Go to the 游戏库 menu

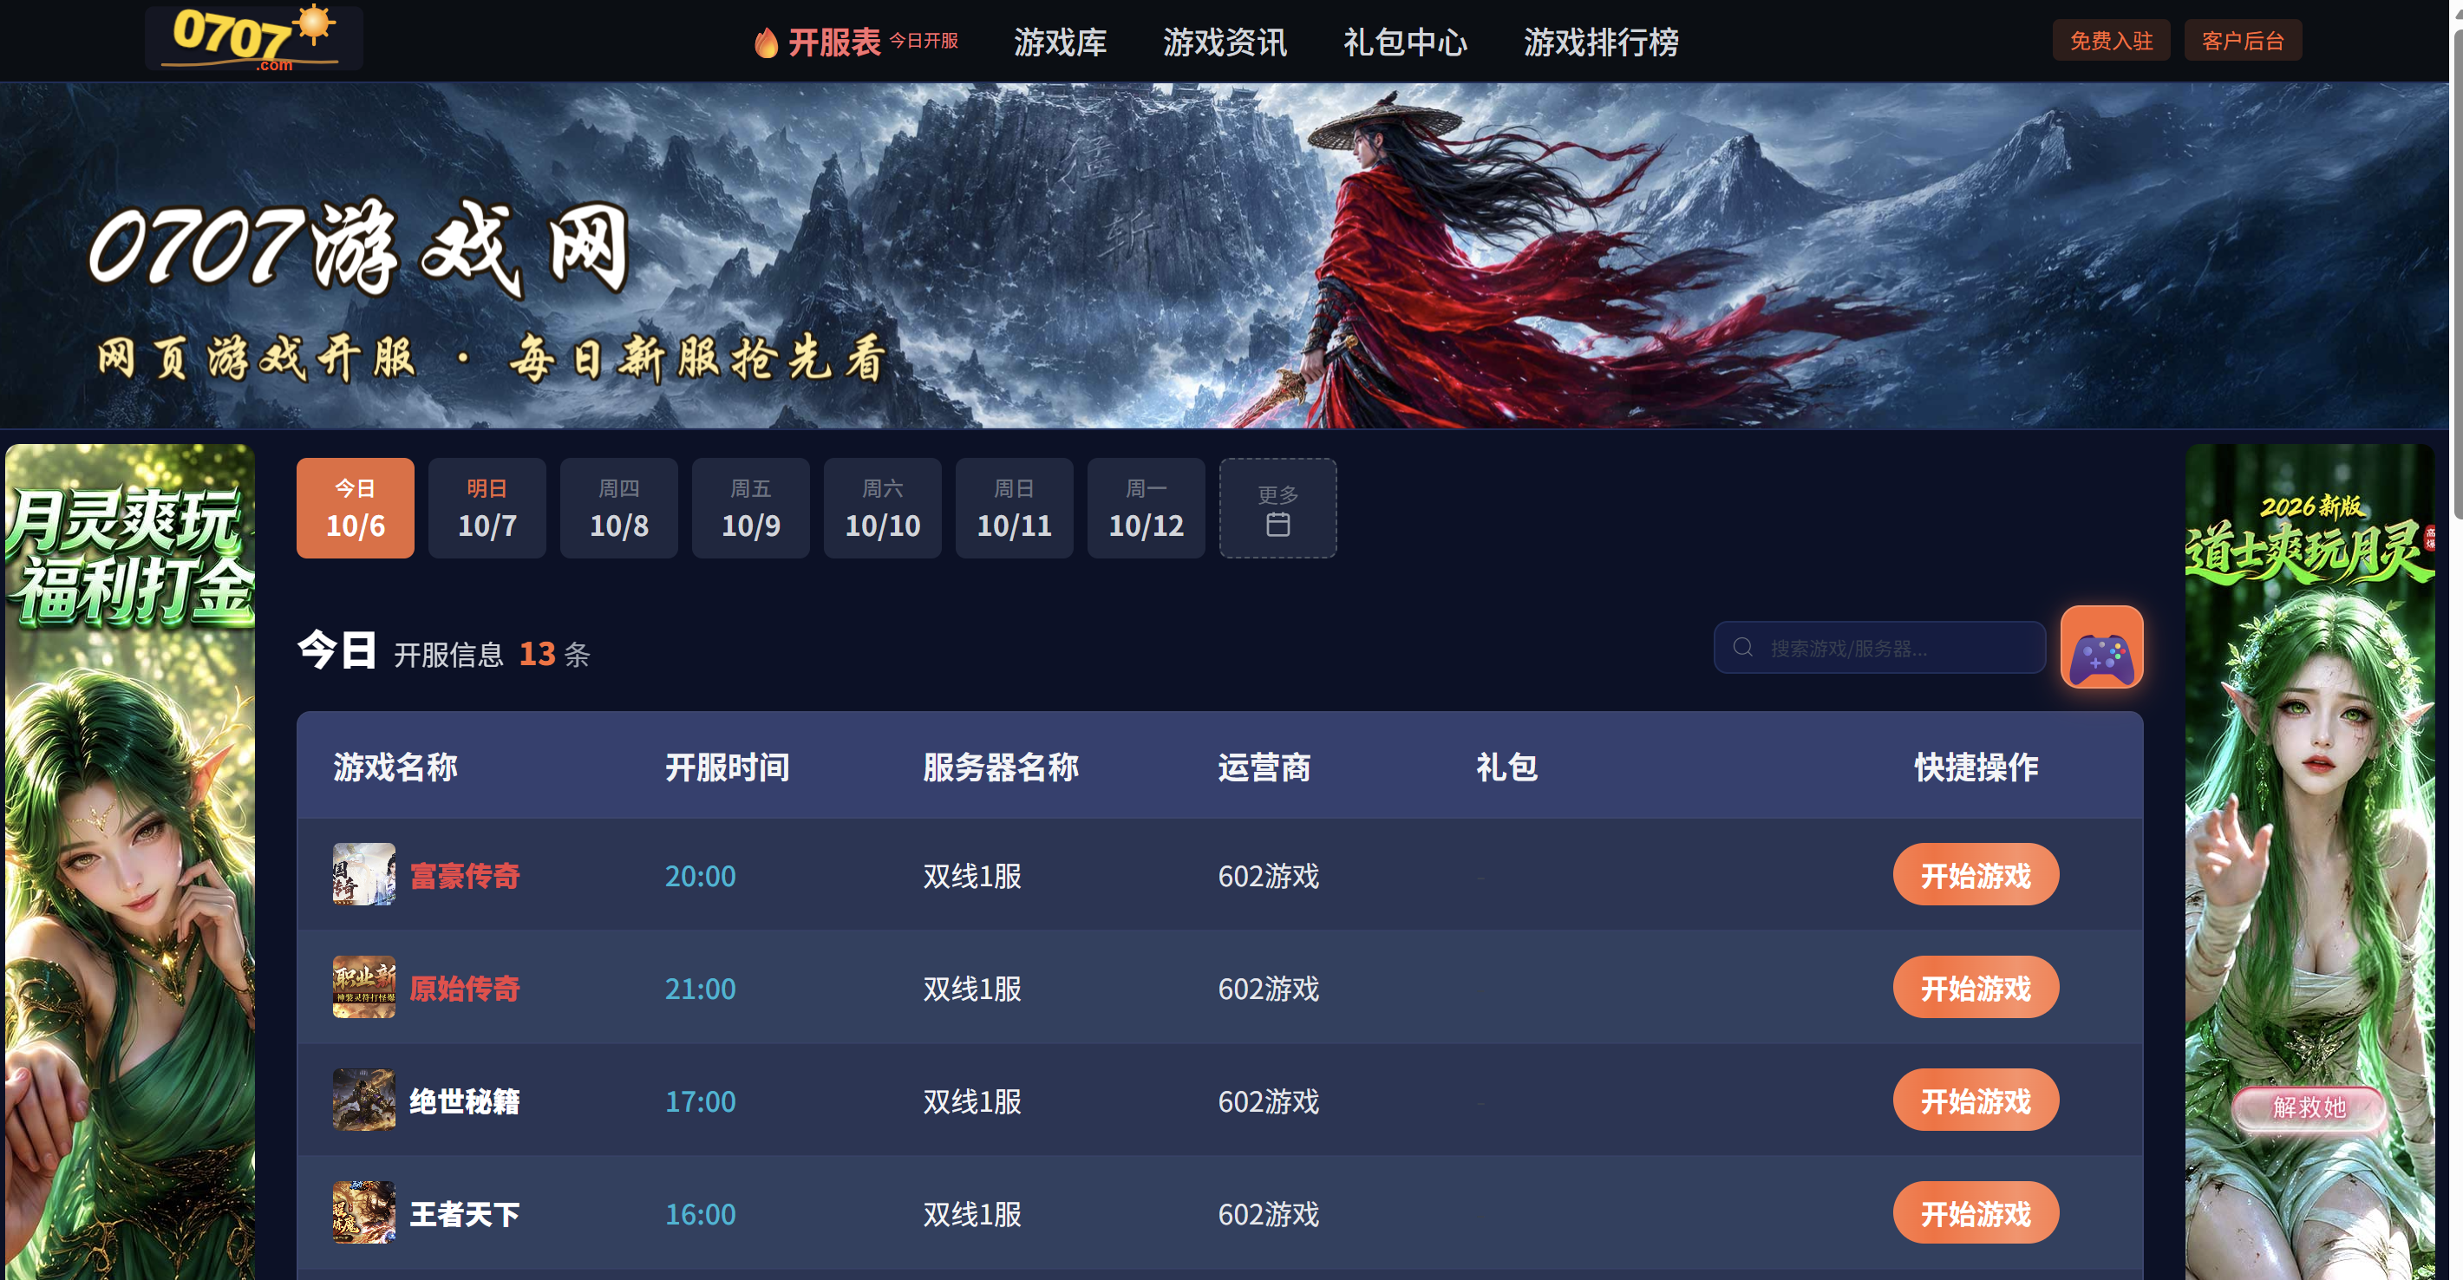point(1061,42)
